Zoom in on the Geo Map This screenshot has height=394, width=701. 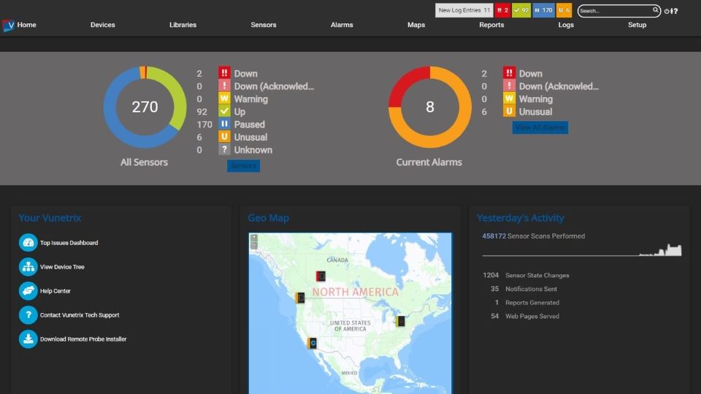point(254,238)
